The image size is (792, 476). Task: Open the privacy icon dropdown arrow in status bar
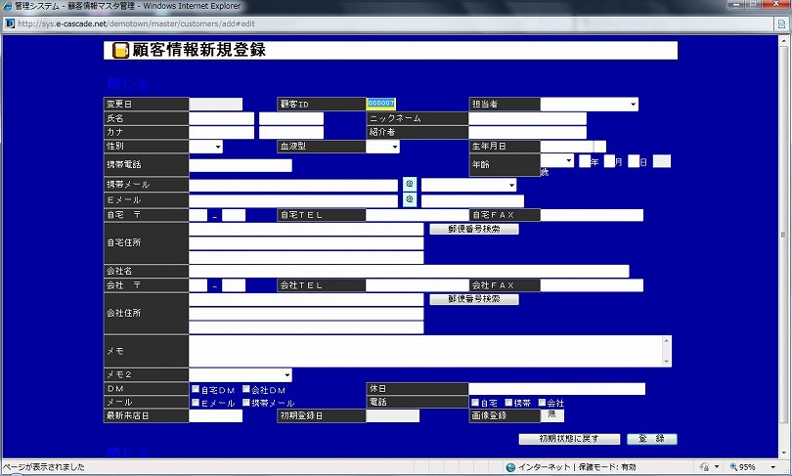[x=717, y=467]
